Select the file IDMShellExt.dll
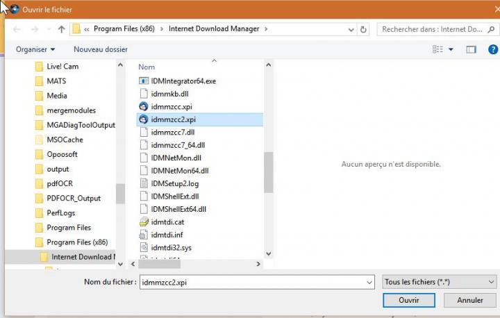Viewport: 500px width, 318px height. tap(169, 196)
